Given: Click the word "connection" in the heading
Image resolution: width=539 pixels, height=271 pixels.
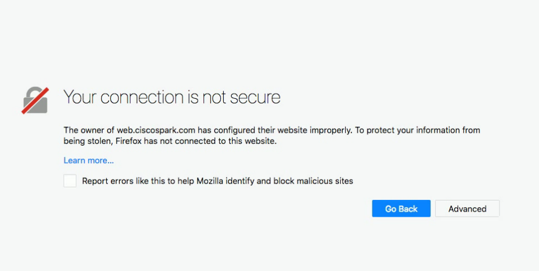Looking at the screenshot, I should (x=141, y=97).
